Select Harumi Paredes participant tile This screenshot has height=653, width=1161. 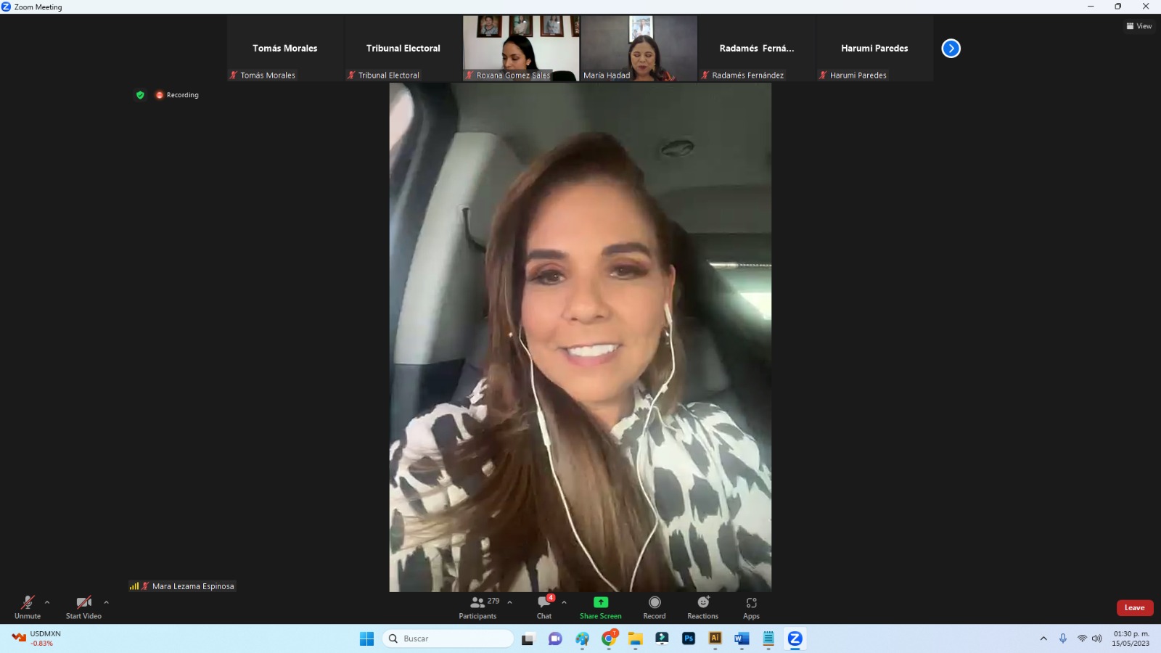tap(875, 49)
